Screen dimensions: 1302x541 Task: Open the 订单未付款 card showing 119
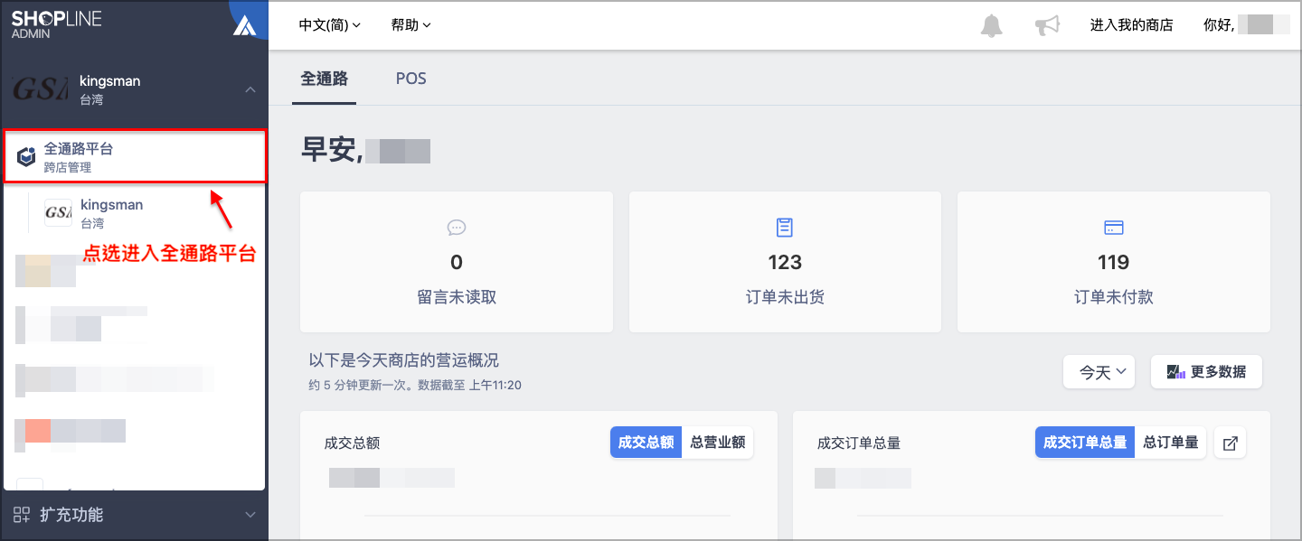coord(1113,262)
